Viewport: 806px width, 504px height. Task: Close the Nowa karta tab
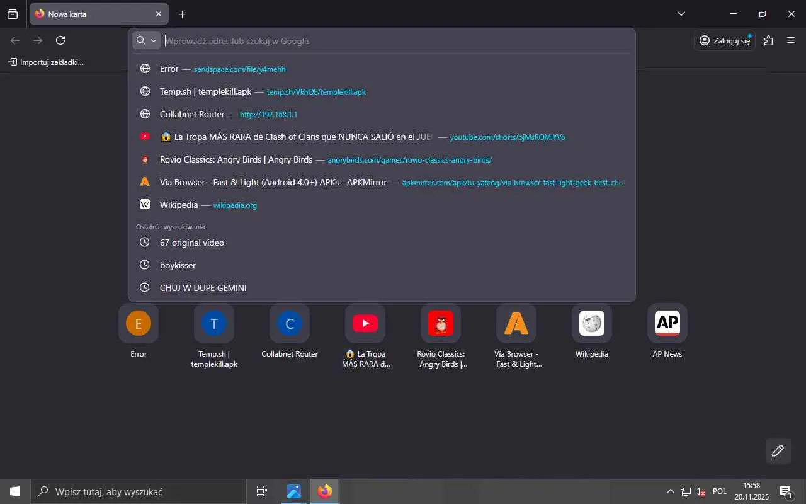coord(159,14)
